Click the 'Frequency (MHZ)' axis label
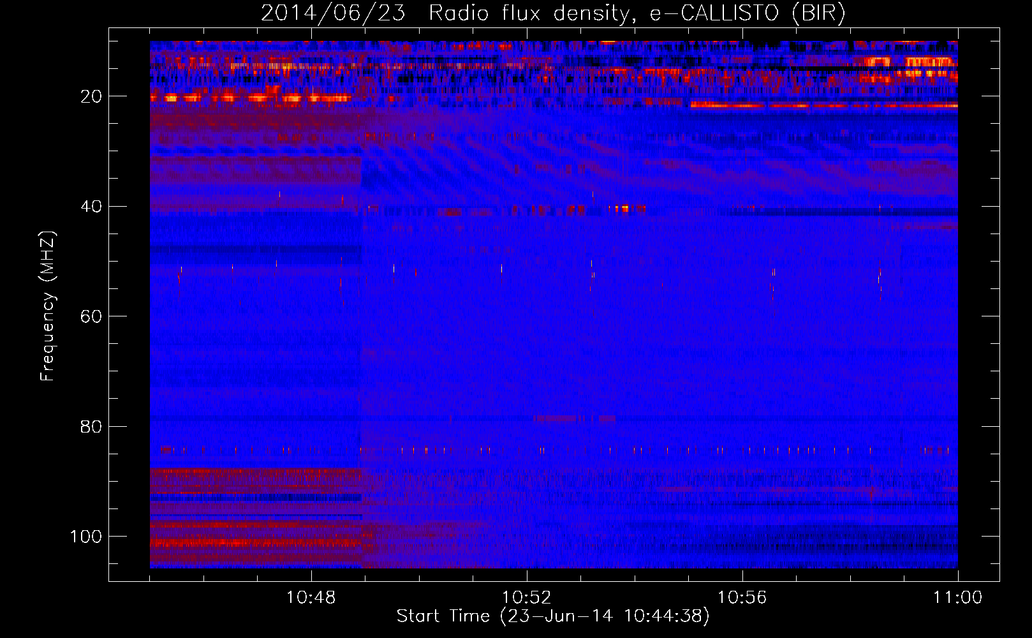The height and width of the screenshot is (638, 1032). 48,306
